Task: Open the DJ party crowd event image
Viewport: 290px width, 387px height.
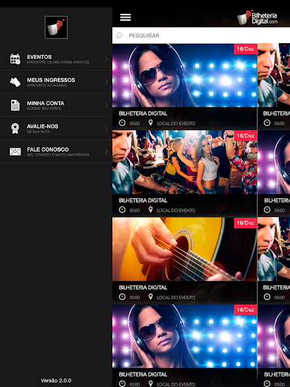Action: point(184,162)
